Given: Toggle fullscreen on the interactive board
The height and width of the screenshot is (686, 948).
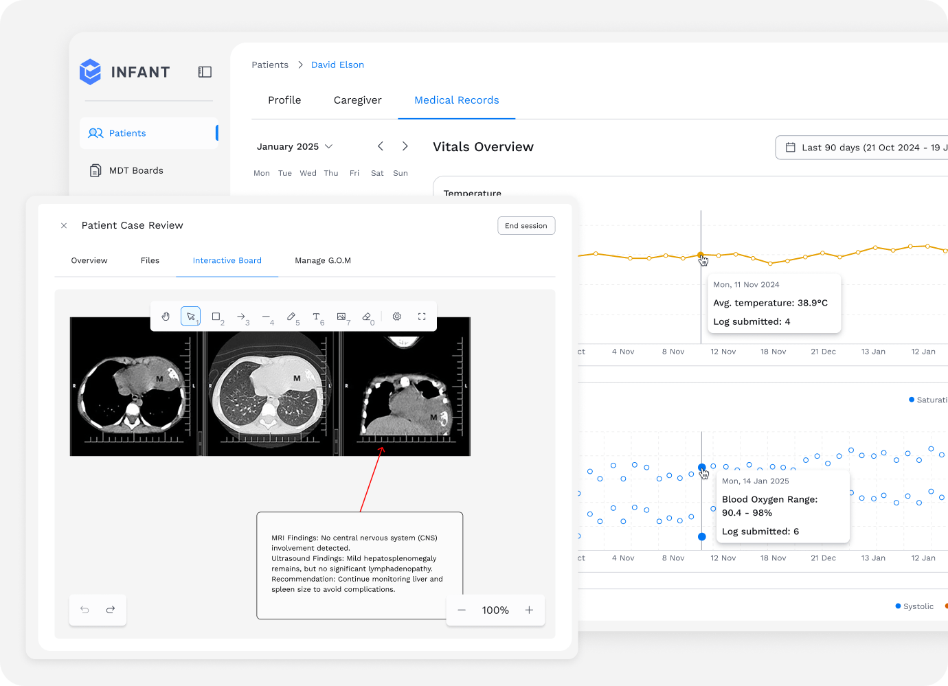Looking at the screenshot, I should (422, 317).
